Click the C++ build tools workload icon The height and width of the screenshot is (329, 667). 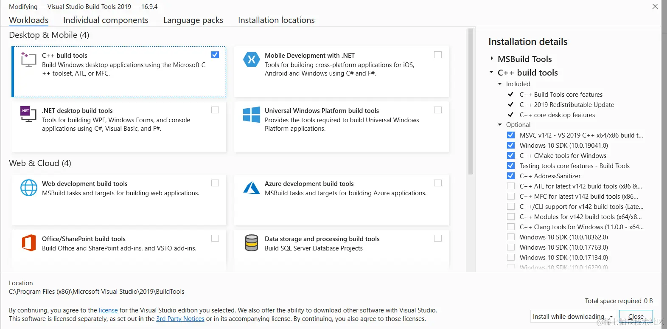[x=28, y=59]
